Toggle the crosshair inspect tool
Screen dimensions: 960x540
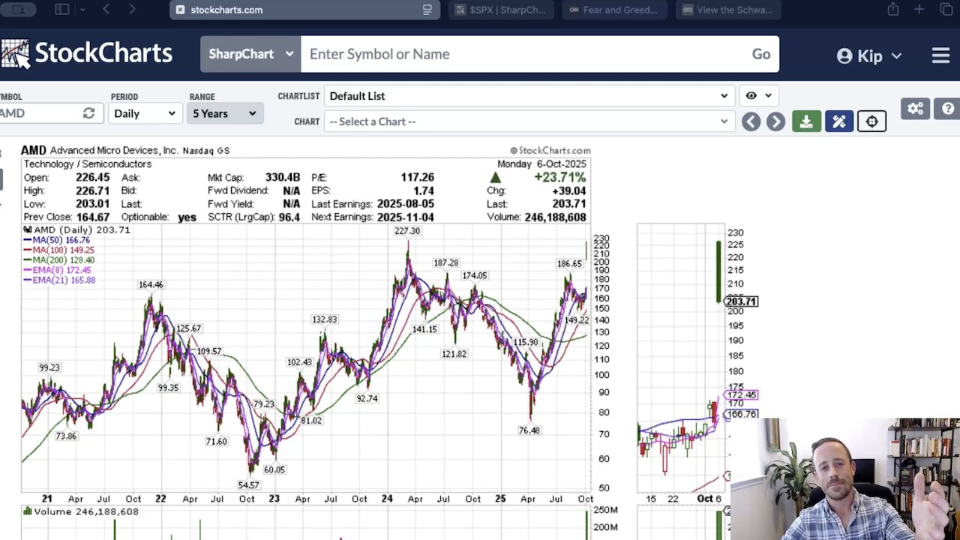pyautogui.click(x=871, y=121)
